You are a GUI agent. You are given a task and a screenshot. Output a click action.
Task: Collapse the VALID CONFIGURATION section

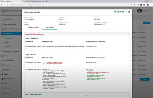(129, 94)
